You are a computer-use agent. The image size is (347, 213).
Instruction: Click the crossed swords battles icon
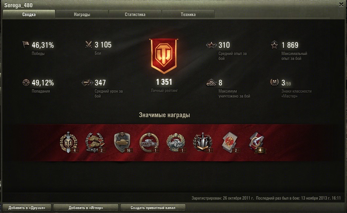pyautogui.click(x=88, y=44)
